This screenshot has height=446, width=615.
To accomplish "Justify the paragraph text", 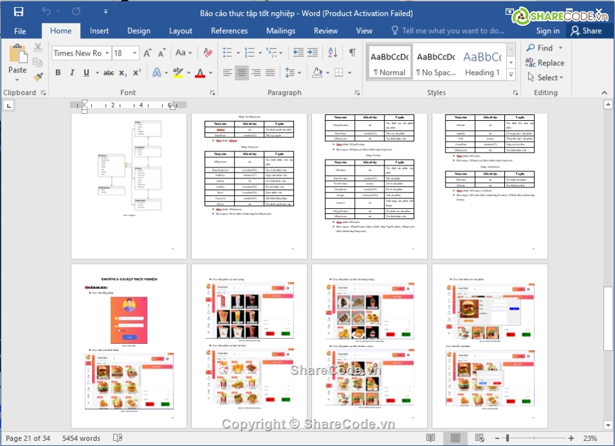I will coord(270,72).
